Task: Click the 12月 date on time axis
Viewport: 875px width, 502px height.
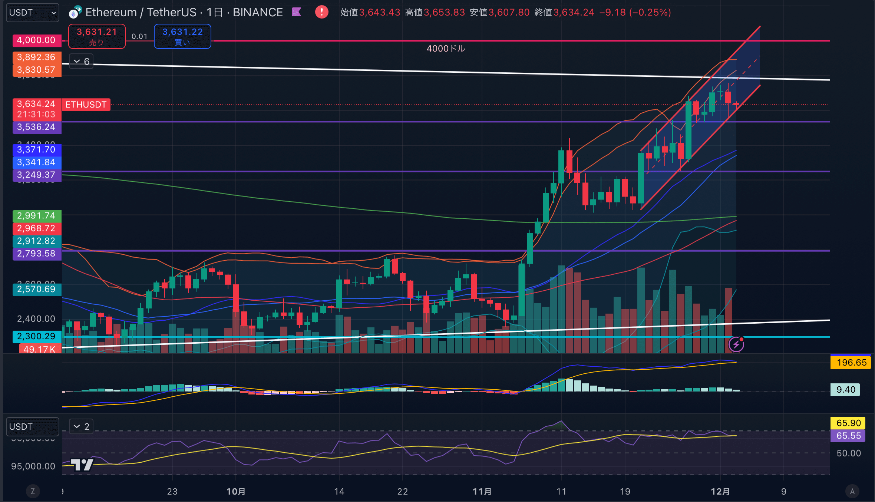Action: coord(720,492)
